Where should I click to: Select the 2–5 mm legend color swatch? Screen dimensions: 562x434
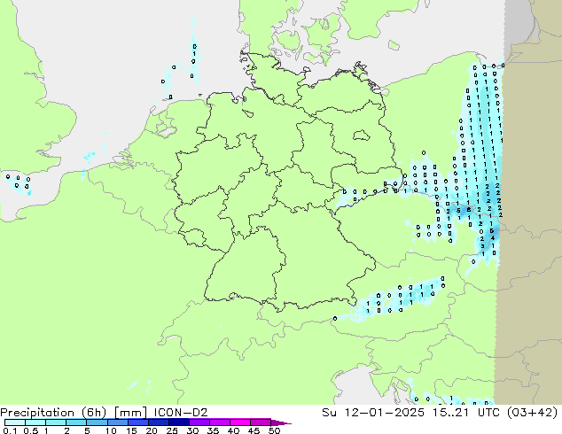click(76, 422)
